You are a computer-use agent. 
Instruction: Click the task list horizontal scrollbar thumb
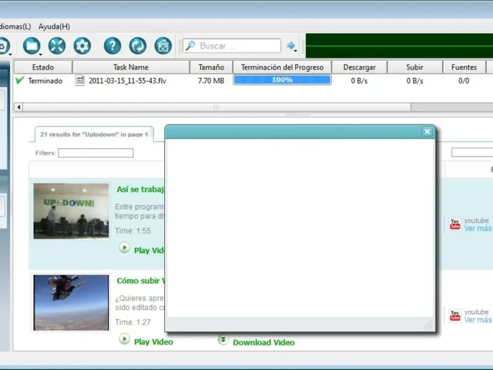[217, 107]
